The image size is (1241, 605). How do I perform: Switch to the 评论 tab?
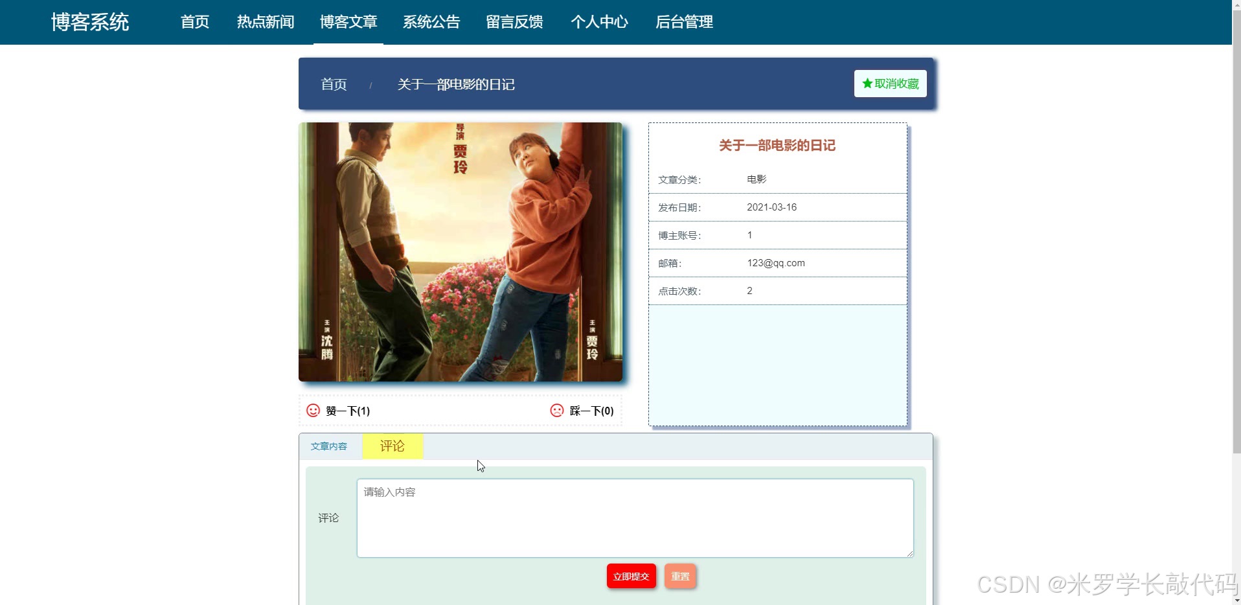click(x=393, y=446)
